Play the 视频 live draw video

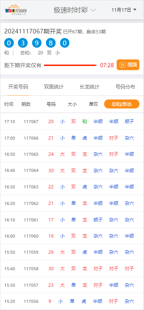pyautogui.click(x=128, y=65)
